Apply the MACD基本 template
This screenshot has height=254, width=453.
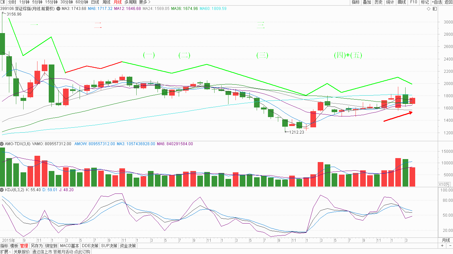pyautogui.click(x=70, y=246)
